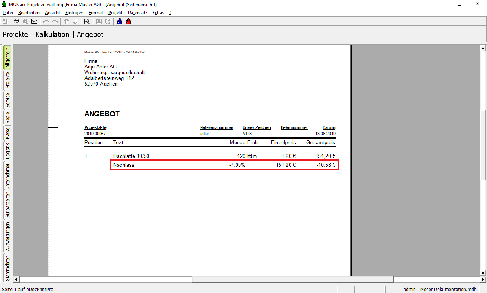The width and height of the screenshot is (487, 293).
Task: Select the highlighted Nachlass discount row
Action: pos(224,165)
